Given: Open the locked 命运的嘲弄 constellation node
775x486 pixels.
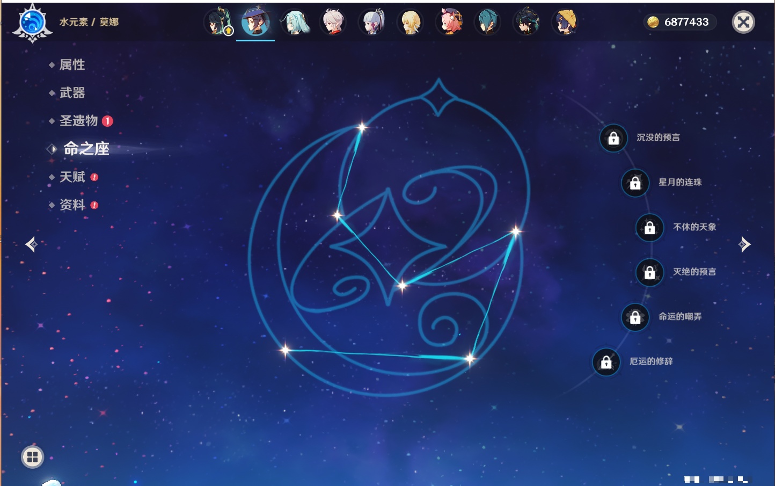Looking at the screenshot, I should tap(635, 317).
